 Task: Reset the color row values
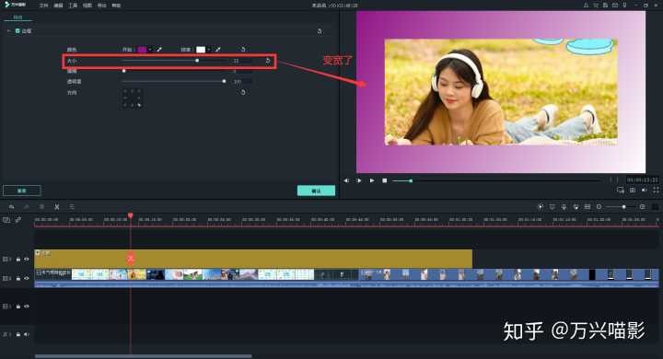(243, 50)
